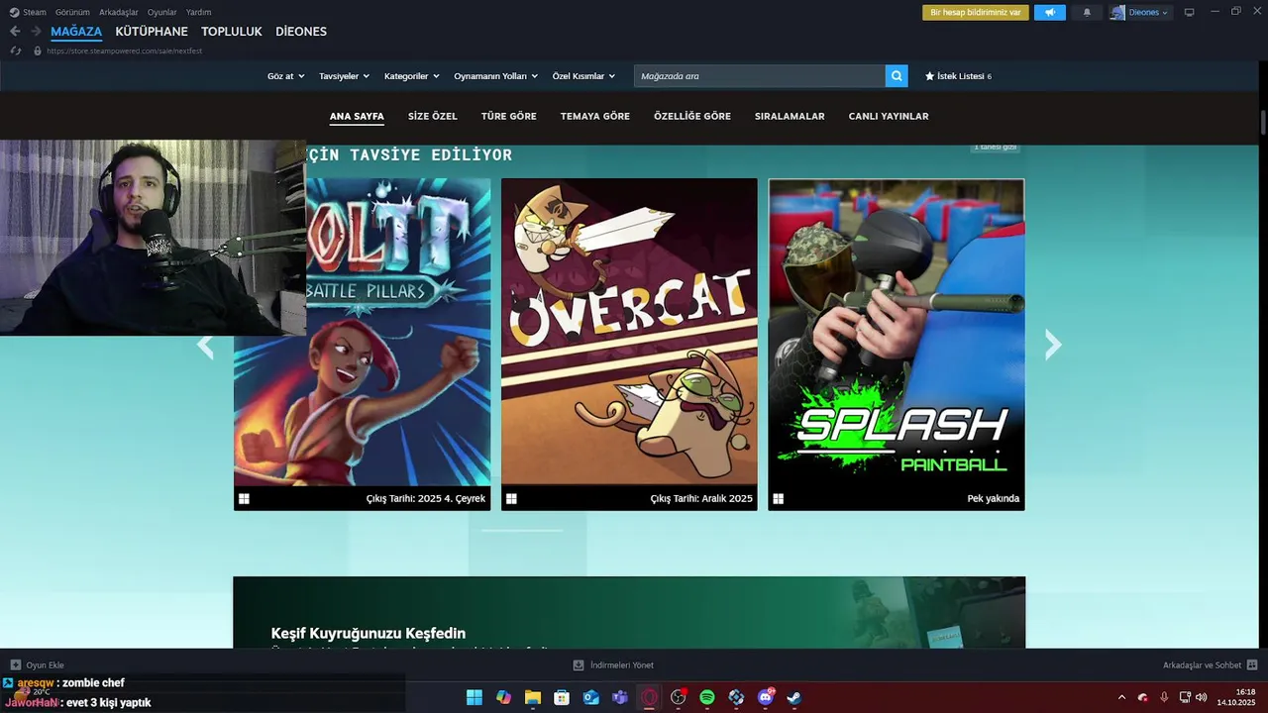
Task: Reload the page with refresh icon
Action: click(15, 51)
